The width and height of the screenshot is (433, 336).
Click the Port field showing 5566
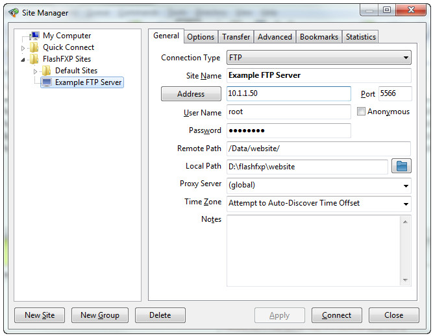[395, 93]
